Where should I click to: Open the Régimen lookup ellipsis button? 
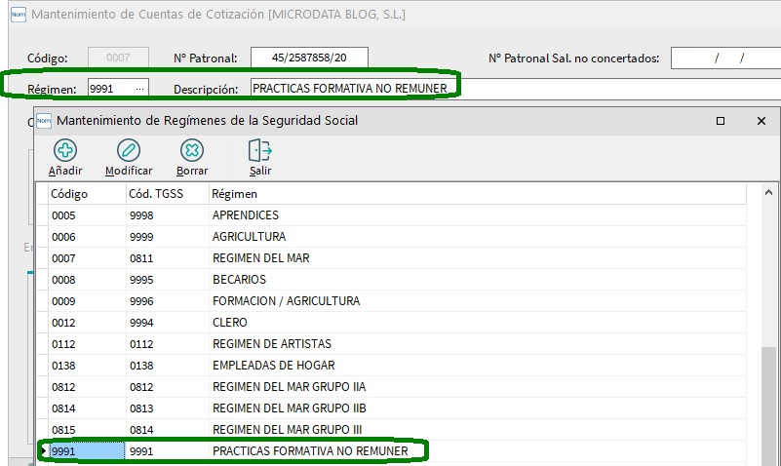140,89
